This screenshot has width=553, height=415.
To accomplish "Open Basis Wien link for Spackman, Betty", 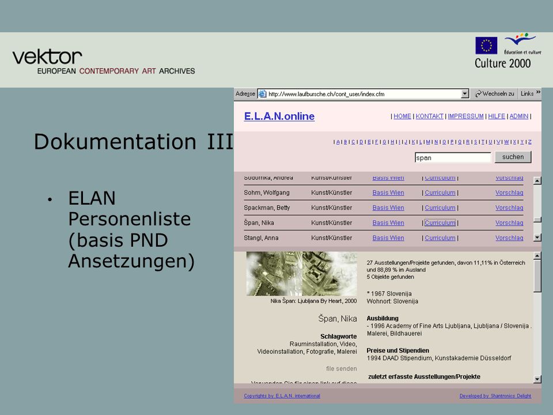I will click(x=388, y=208).
